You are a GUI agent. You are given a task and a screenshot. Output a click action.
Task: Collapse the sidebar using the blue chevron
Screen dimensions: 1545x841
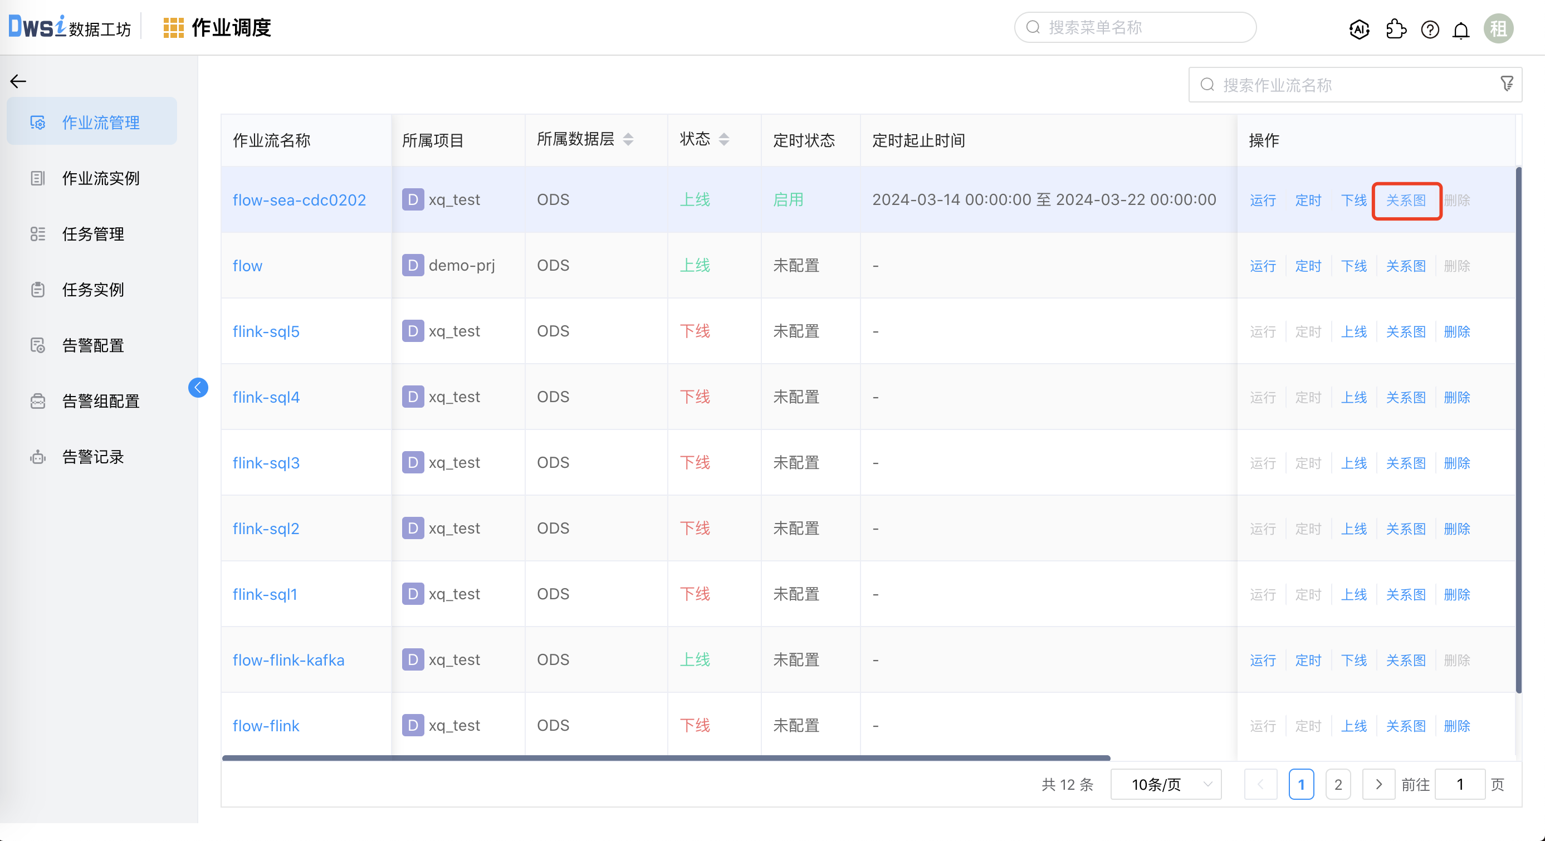tap(198, 388)
